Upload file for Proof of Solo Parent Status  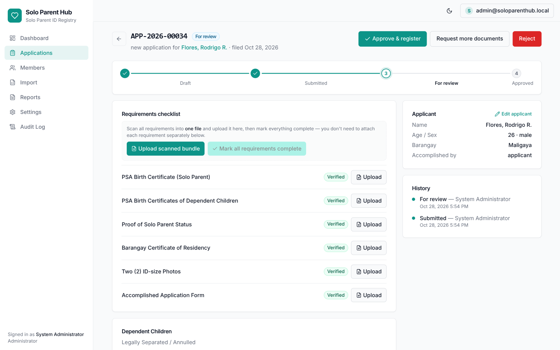369,224
